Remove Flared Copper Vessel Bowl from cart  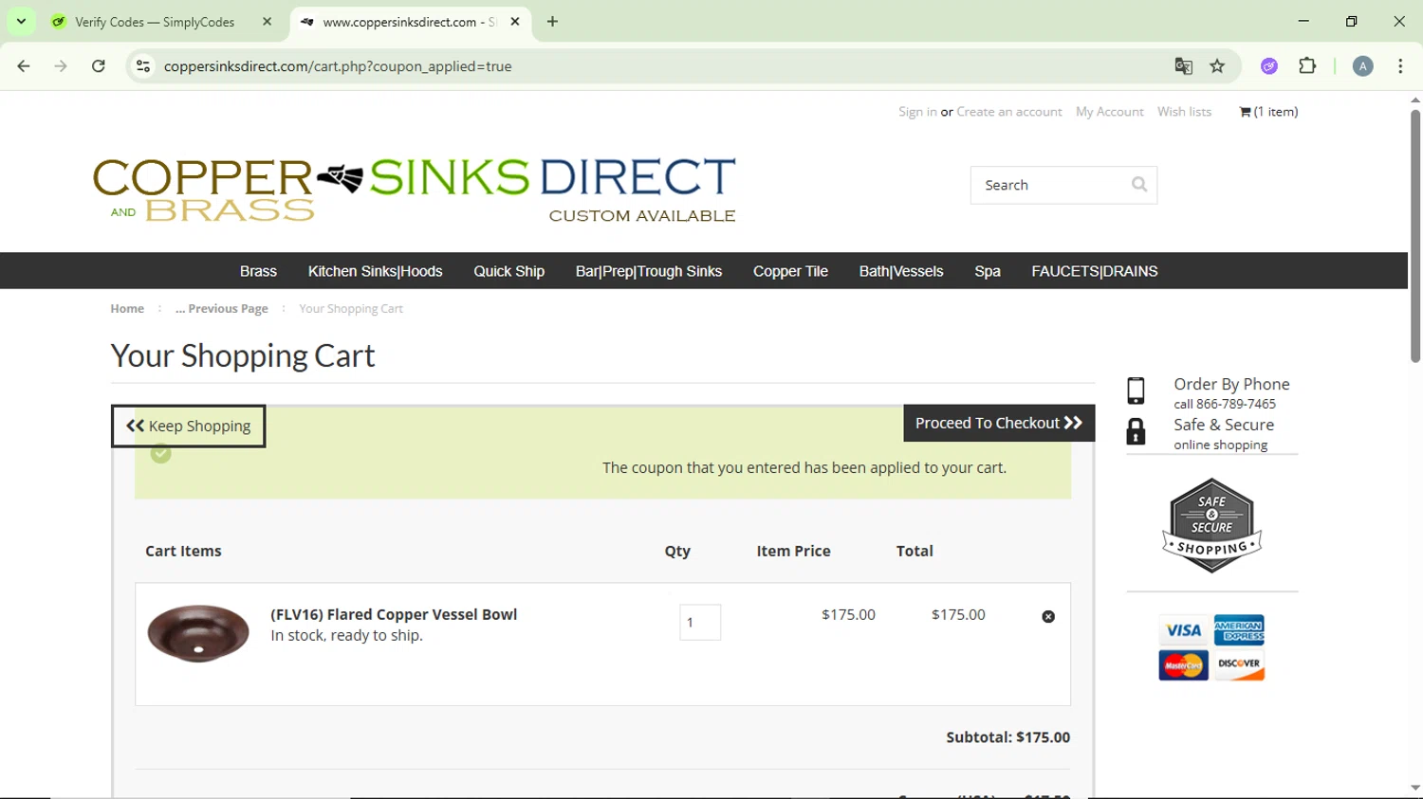(1048, 616)
